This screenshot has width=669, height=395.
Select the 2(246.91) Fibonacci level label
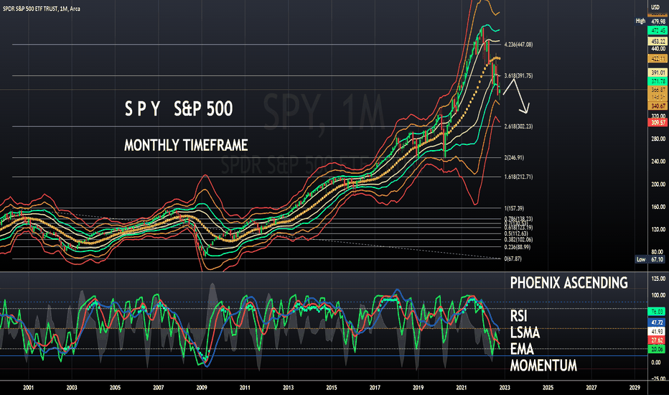click(x=514, y=157)
